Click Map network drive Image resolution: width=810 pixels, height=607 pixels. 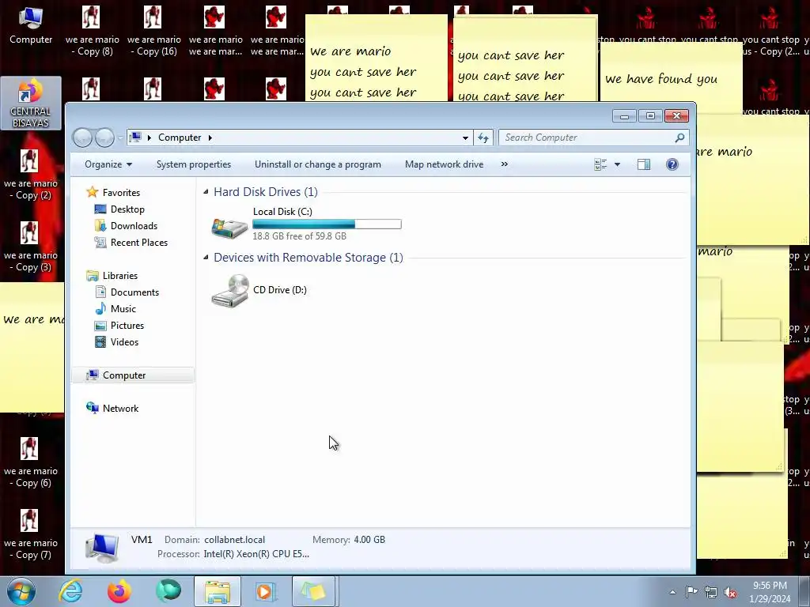pos(445,164)
